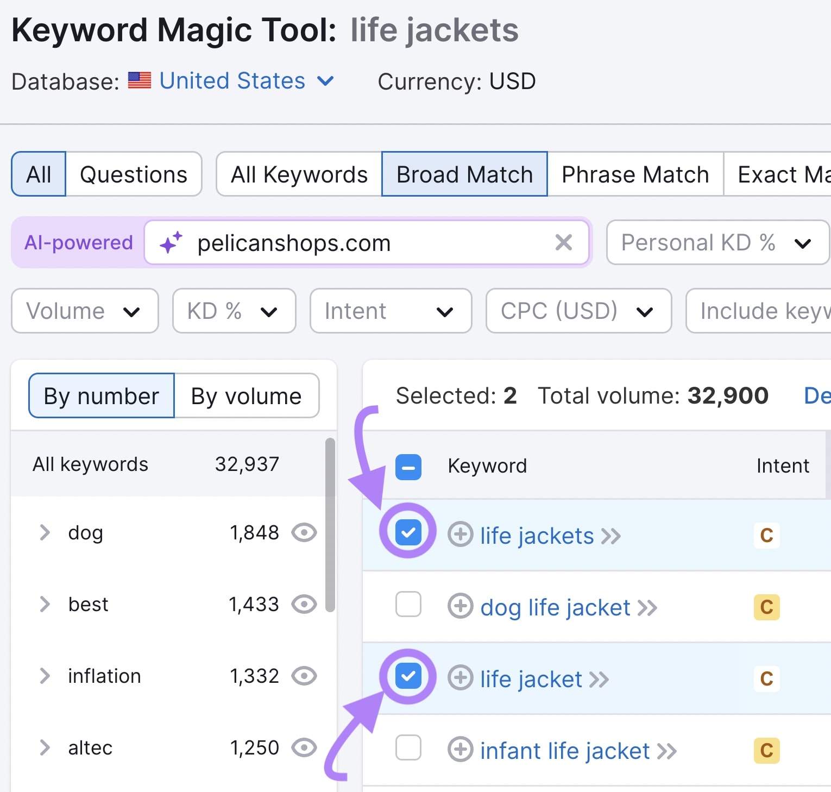
Task: Open the life jackets keyword link
Action: [537, 536]
